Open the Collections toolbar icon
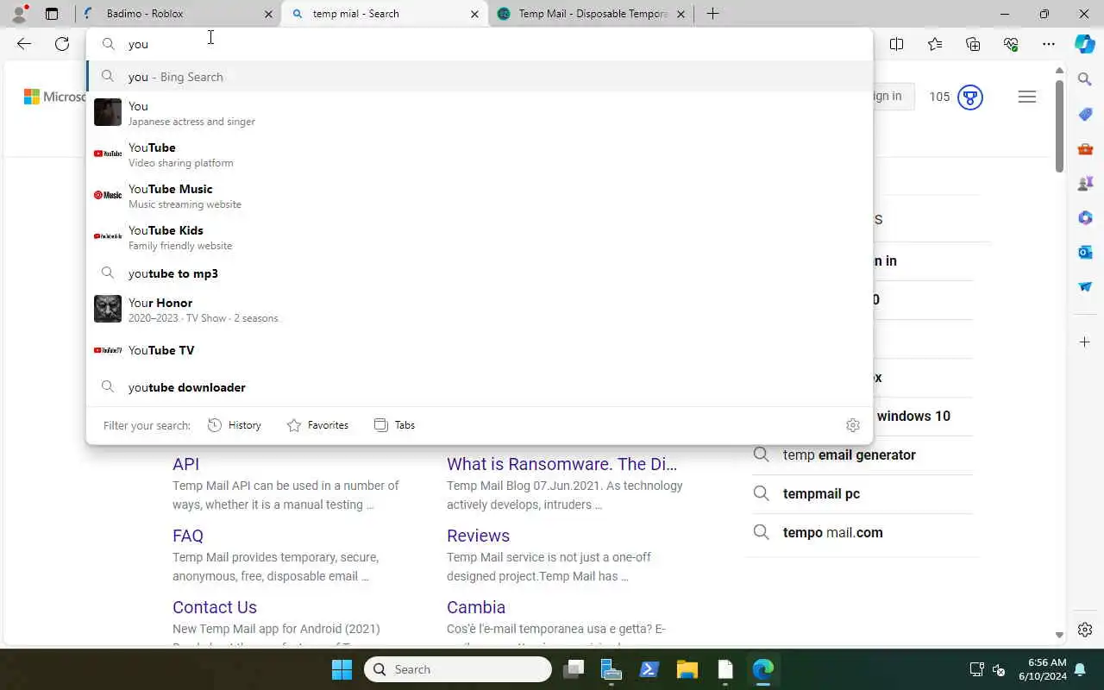 tap(973, 44)
